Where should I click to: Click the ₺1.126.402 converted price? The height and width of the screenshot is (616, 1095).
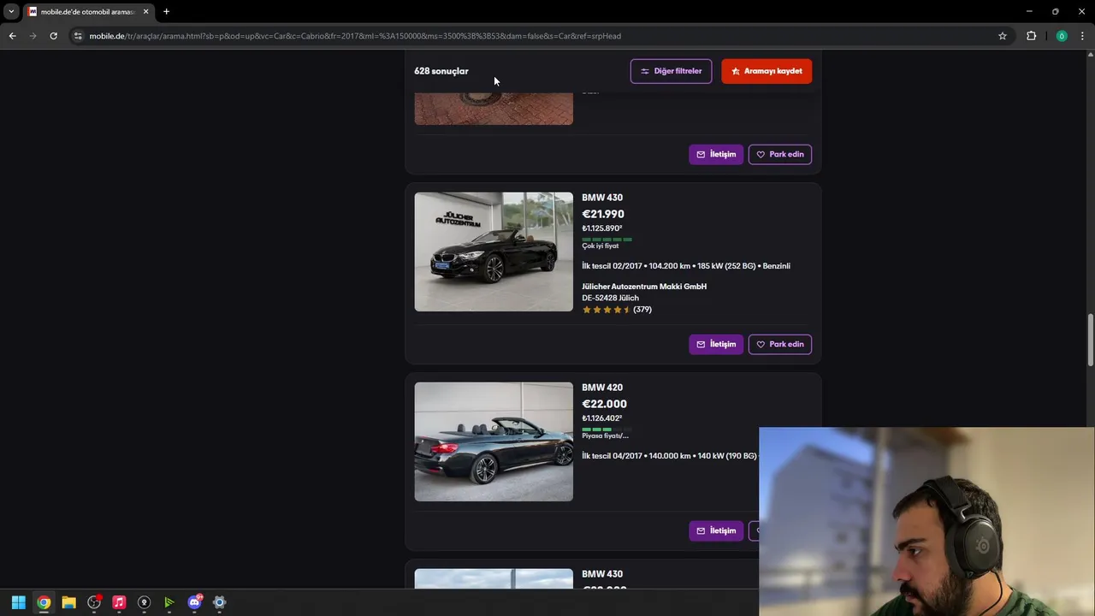[602, 418]
